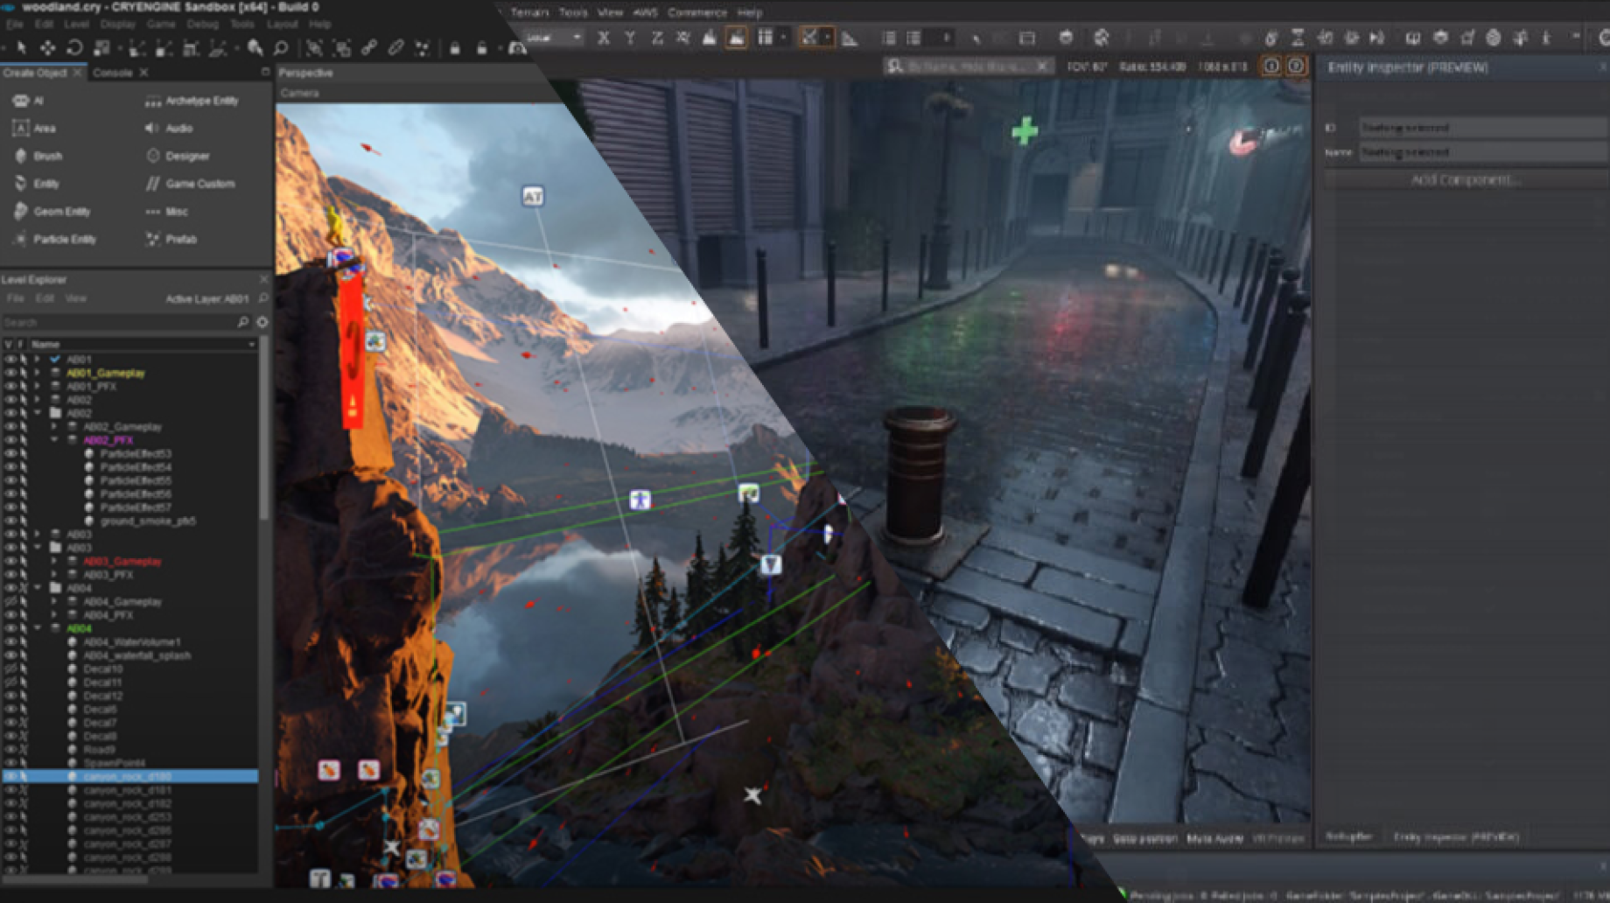
Task: Choose Misc object type
Action: pos(166,212)
